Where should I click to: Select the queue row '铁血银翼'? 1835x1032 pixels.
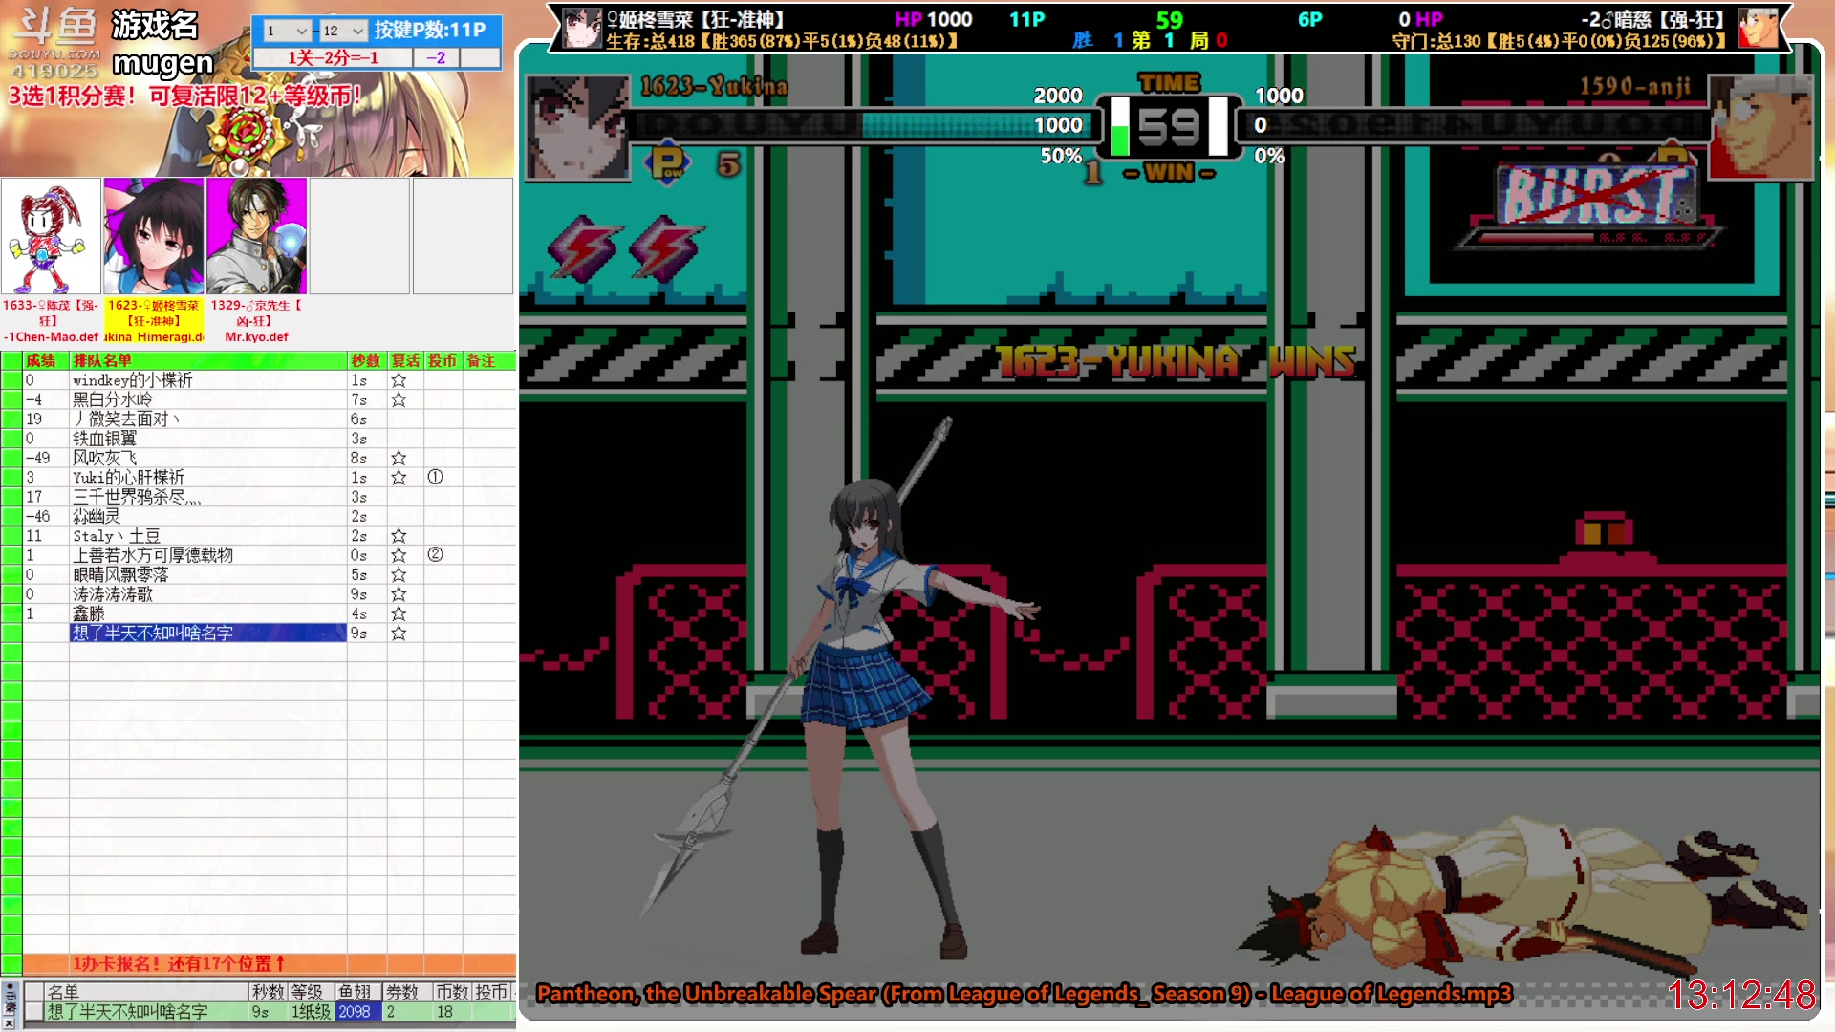[207, 439]
